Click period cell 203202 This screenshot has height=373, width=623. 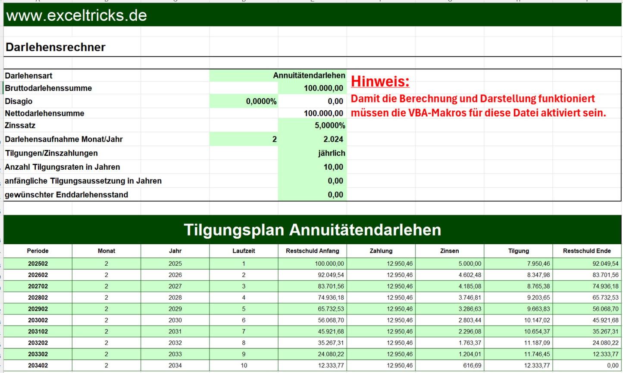click(x=38, y=343)
